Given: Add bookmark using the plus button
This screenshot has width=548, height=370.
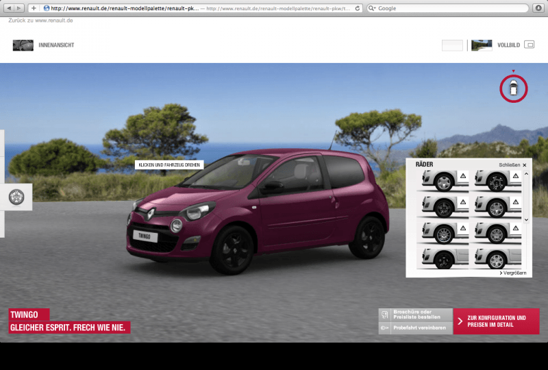Looking at the screenshot, I should point(34,8).
